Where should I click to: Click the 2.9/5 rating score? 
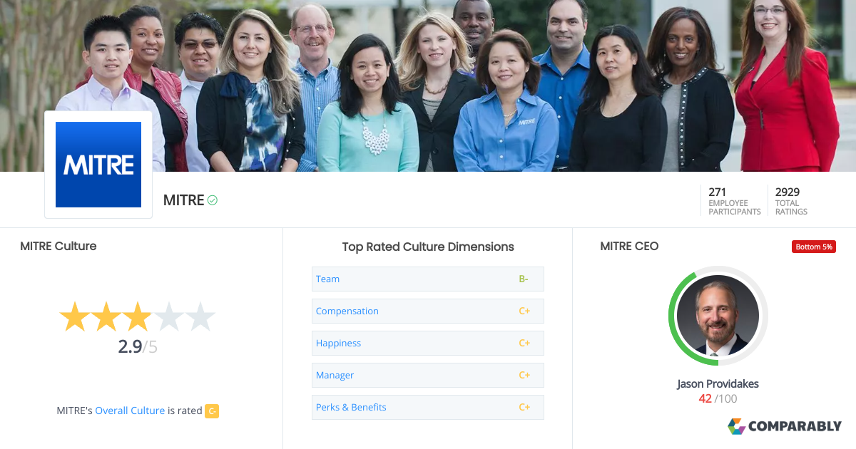(138, 347)
